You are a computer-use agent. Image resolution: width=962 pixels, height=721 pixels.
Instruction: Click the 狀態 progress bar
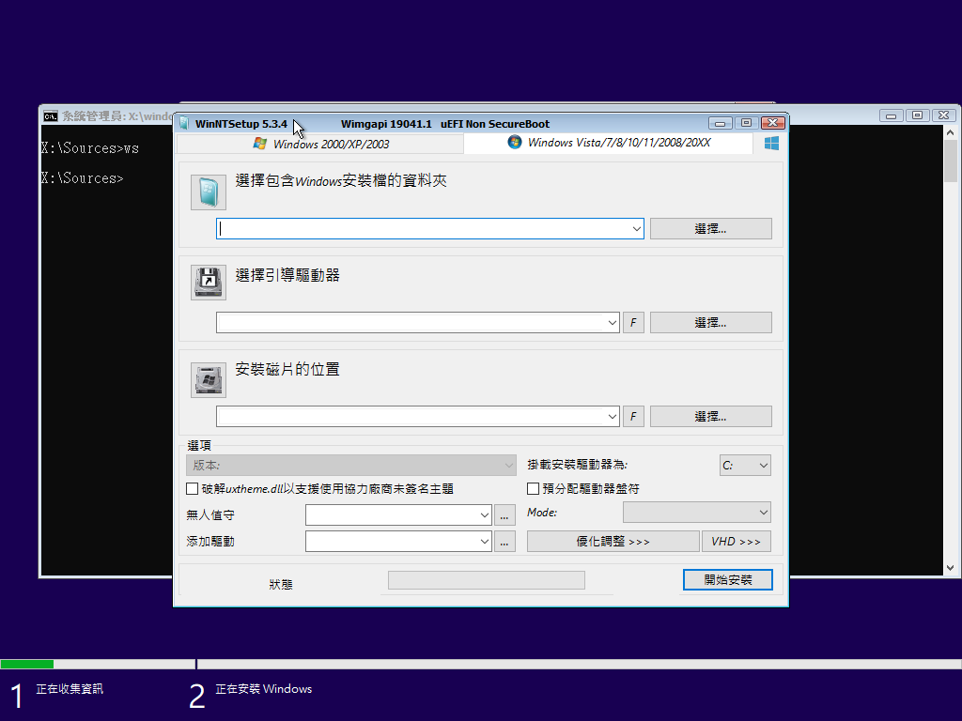click(487, 580)
